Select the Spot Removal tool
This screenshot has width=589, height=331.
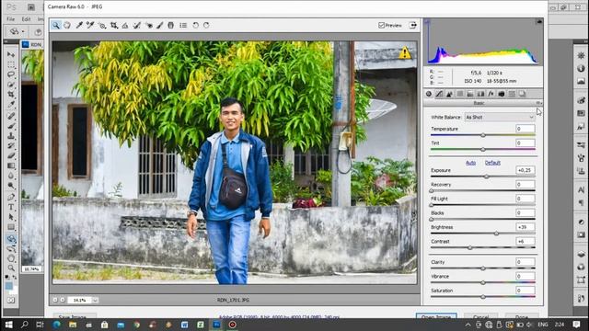[x=137, y=25]
